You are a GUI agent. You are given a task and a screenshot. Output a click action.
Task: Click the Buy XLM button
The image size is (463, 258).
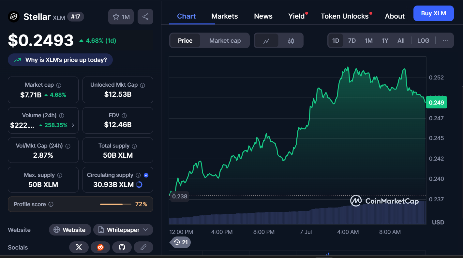pyautogui.click(x=433, y=13)
